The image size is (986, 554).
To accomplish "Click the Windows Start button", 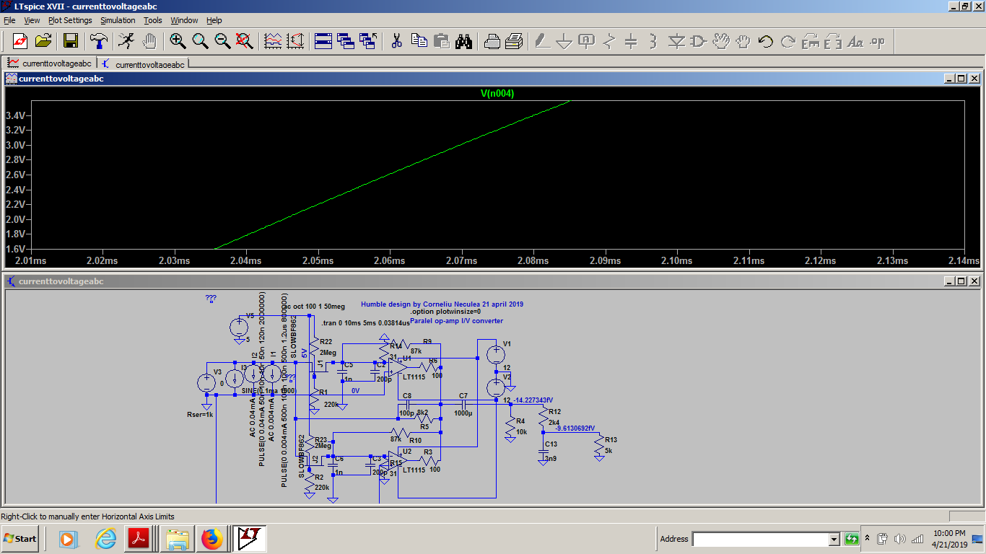I will click(x=20, y=538).
